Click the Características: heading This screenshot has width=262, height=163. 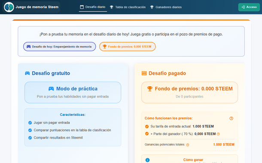tap(73, 115)
